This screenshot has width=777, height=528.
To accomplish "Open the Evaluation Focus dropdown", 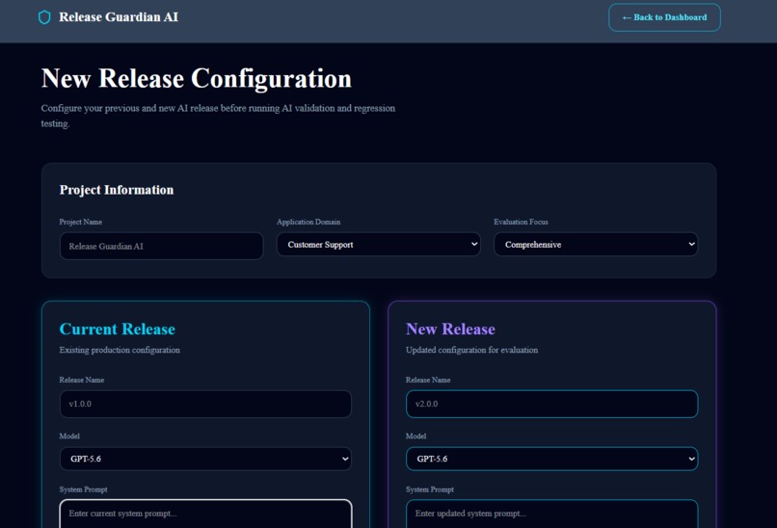I will [x=596, y=244].
